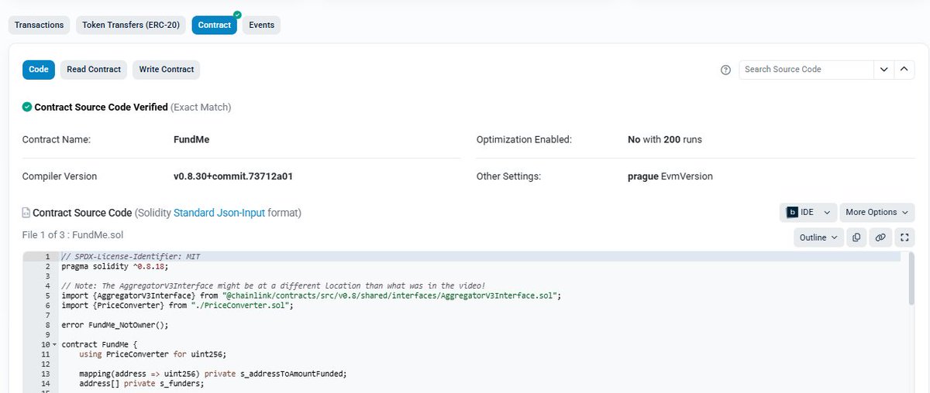This screenshot has width=930, height=393.
Task: Select the Code sub-tab
Action: [x=39, y=70]
